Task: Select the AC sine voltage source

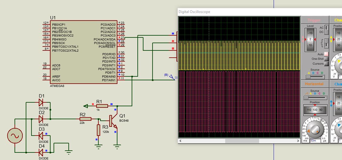Action: pos(15,136)
